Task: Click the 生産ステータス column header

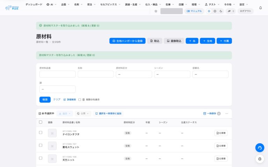Action: click(x=189, y=122)
